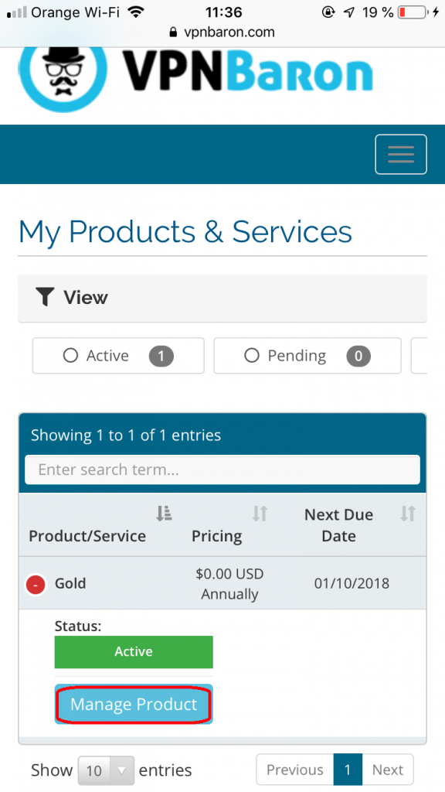Tap the battery icon in status bar
This screenshot has width=445, height=792.
pos(413,12)
